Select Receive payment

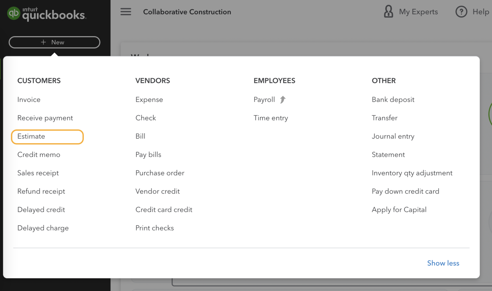[45, 118]
